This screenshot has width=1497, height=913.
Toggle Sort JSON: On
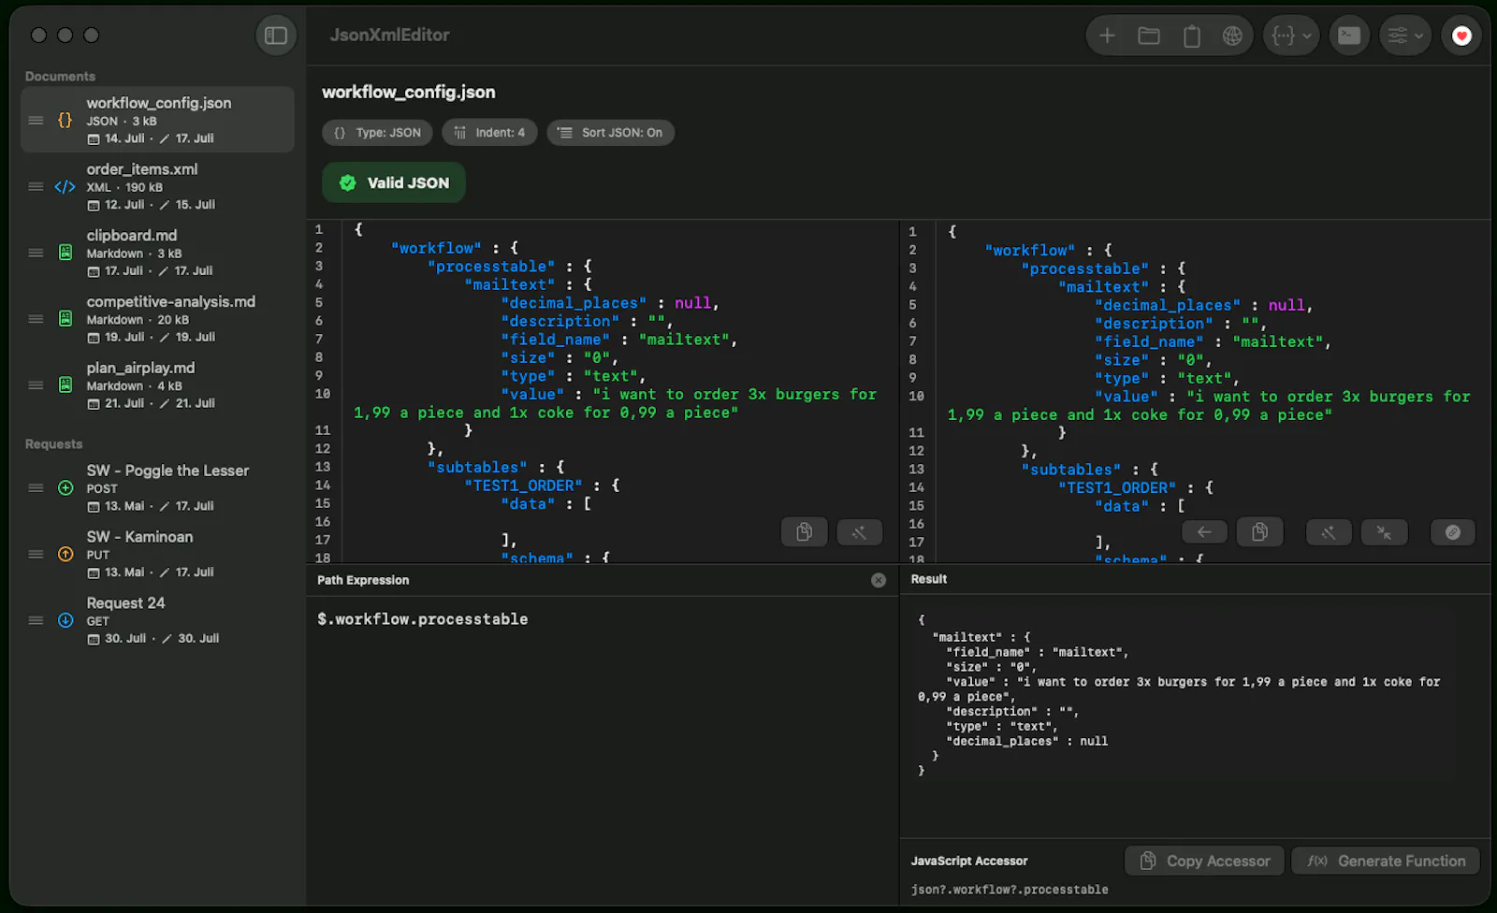(x=611, y=133)
